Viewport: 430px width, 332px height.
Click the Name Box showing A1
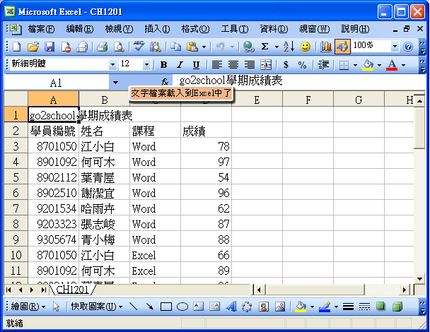tap(56, 82)
